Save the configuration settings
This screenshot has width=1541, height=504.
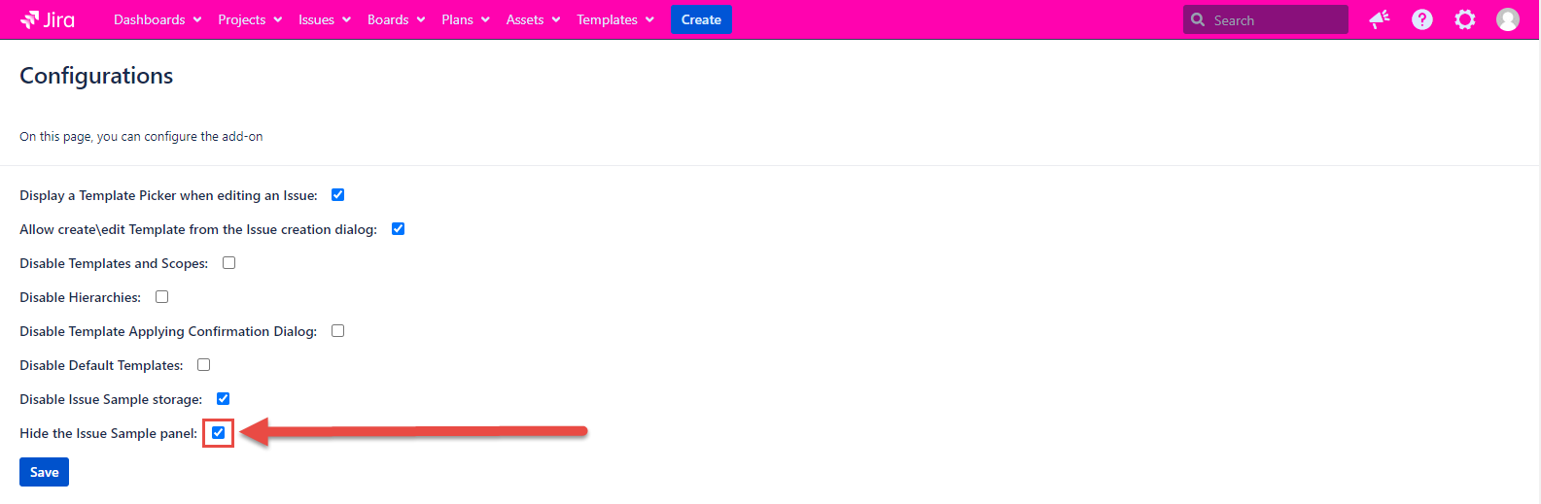click(x=44, y=472)
